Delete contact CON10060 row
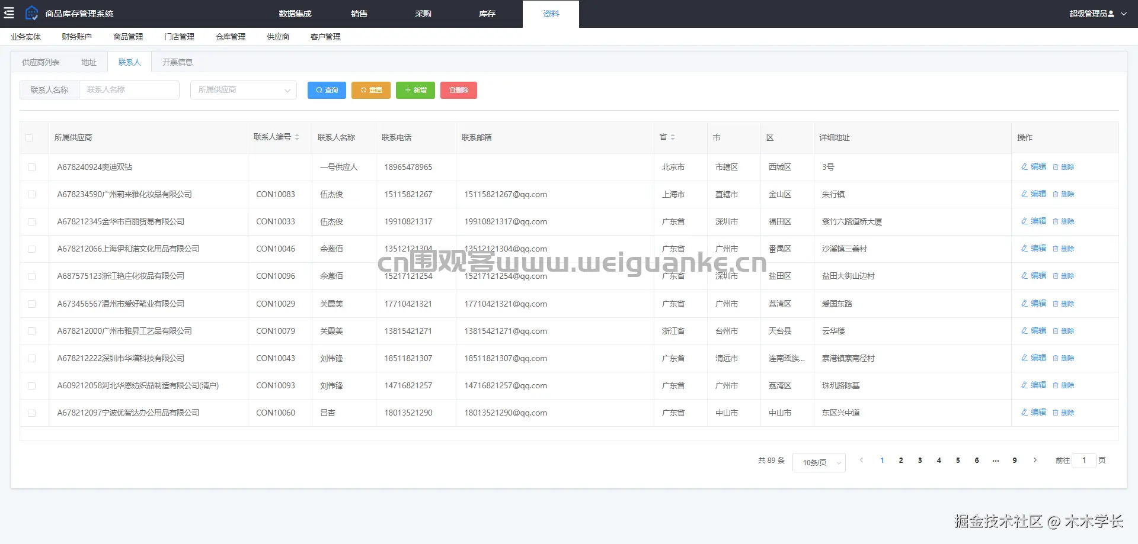 point(1063,413)
